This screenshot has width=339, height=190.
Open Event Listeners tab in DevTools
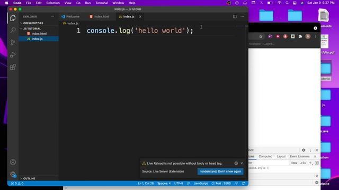point(299,156)
